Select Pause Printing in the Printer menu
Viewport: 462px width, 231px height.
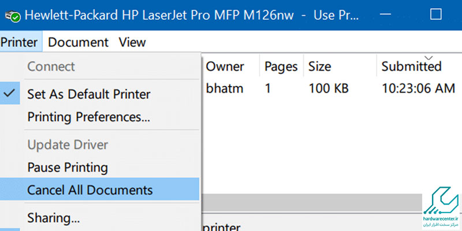tap(99, 167)
